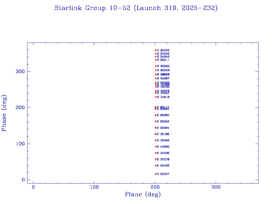
Task: Select the S 35236 label text
Action: click(x=163, y=54)
